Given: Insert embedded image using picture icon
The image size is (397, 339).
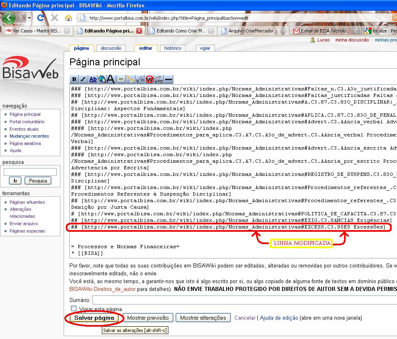Looking at the screenshot, I should point(121,79).
